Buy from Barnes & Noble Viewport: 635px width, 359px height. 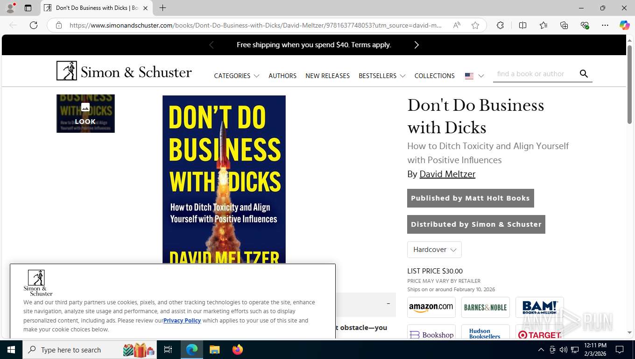point(486,307)
